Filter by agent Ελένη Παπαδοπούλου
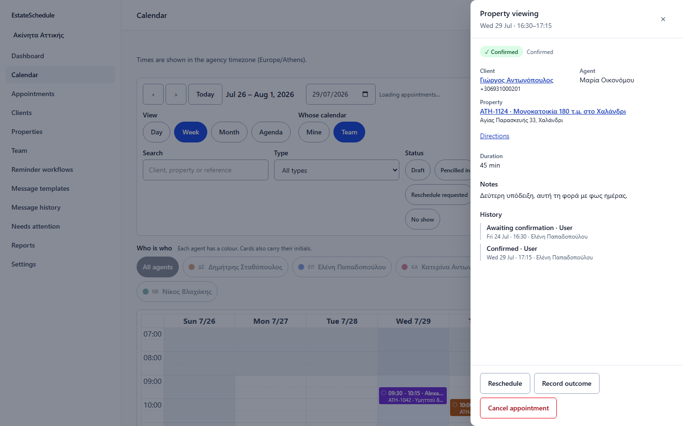 coord(342,267)
